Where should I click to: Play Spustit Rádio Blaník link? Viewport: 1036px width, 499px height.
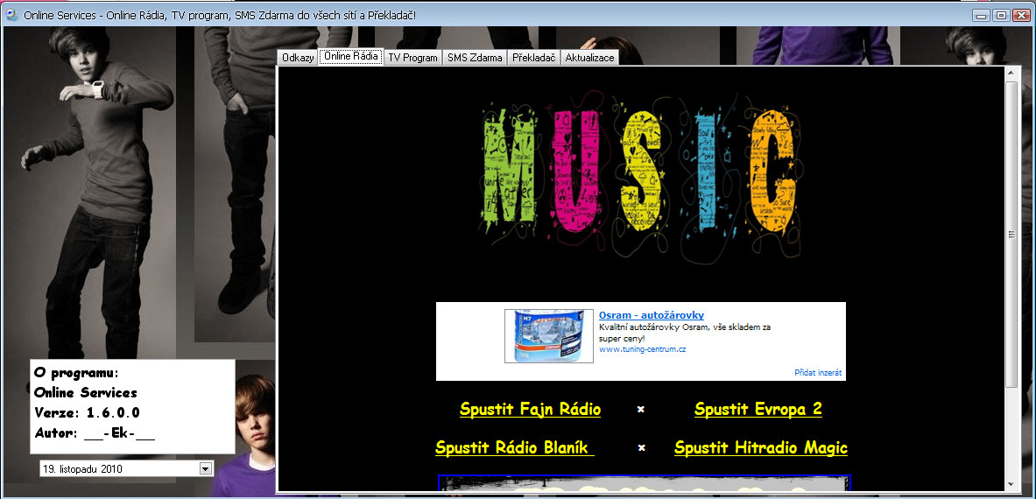coord(515,448)
